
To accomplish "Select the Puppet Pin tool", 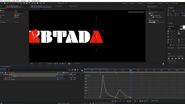I will coord(44,3).
